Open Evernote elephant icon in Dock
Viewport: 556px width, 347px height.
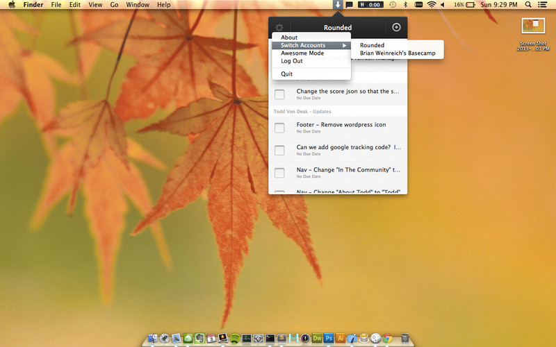[x=199, y=339]
